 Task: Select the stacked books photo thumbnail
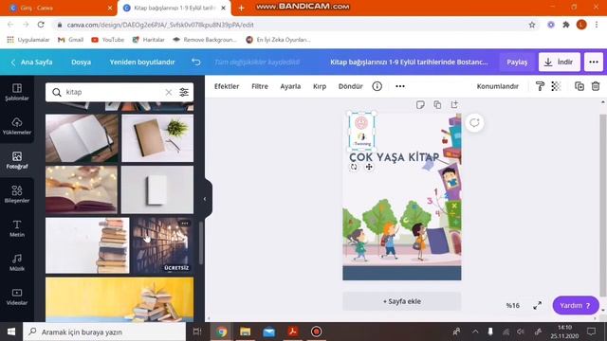pos(87,245)
